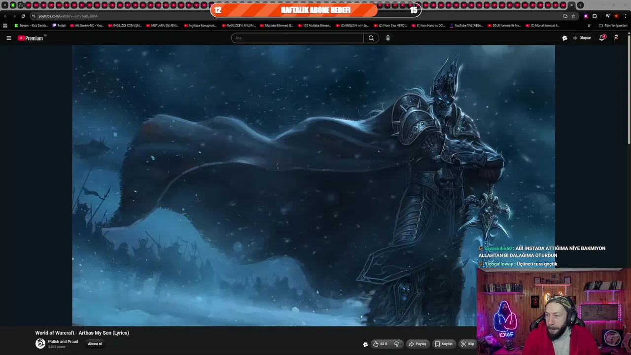The width and height of the screenshot is (631, 355).
Task: Go forward with browser forward arrow
Action: coord(14,16)
